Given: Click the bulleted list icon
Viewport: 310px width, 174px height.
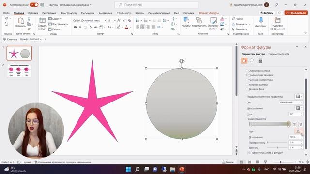Looking at the screenshot, I should [138, 20].
